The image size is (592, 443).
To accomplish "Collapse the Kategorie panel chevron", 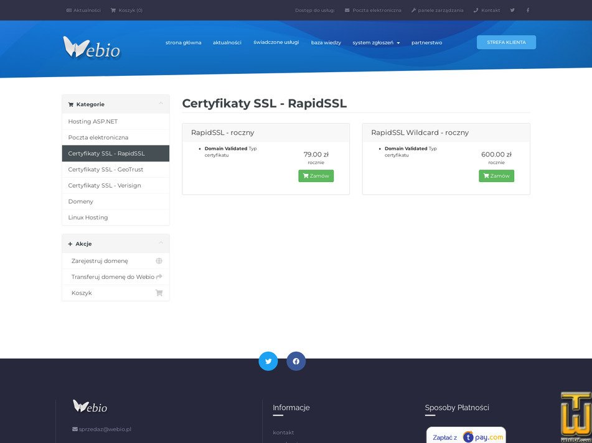I will tap(161, 103).
